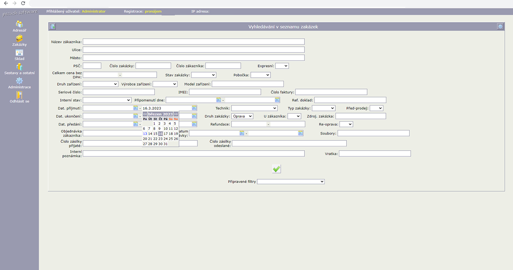Go to the previous month in the calendar
Screen dimensions: 513x270
point(145,114)
